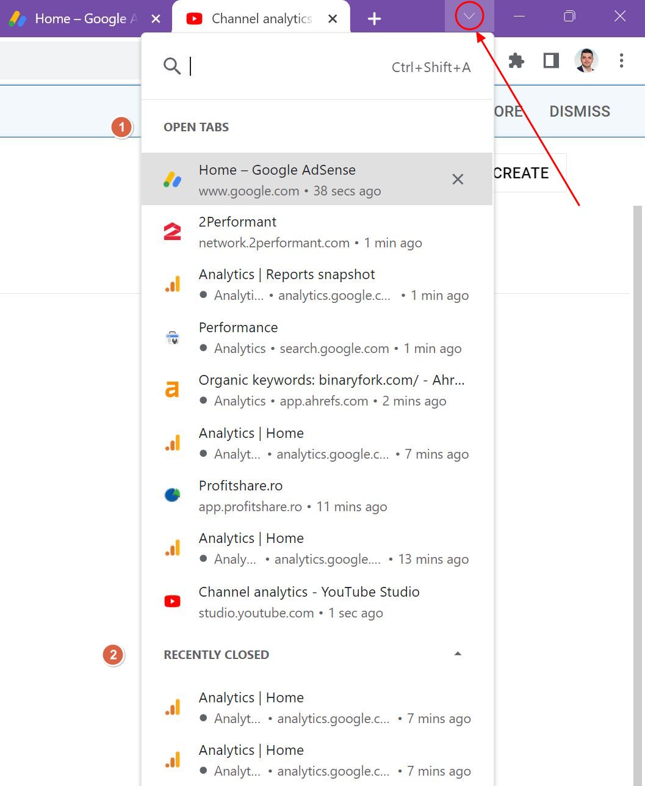Click the side panel icon in the toolbar

click(550, 60)
